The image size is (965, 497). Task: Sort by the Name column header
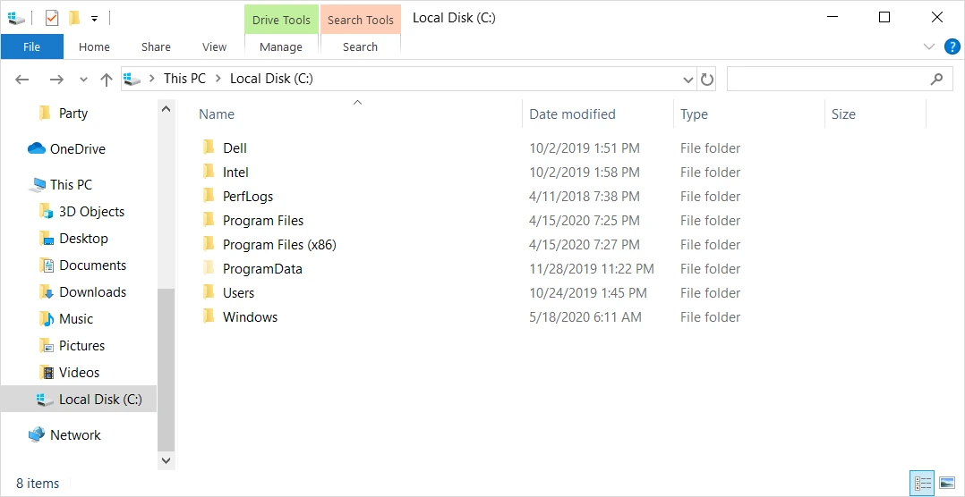pyautogui.click(x=216, y=114)
